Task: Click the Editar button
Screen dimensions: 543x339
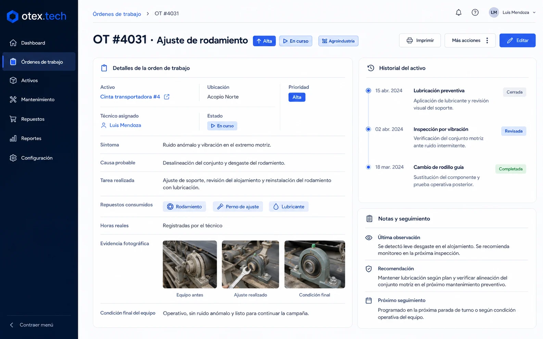Action: (517, 40)
